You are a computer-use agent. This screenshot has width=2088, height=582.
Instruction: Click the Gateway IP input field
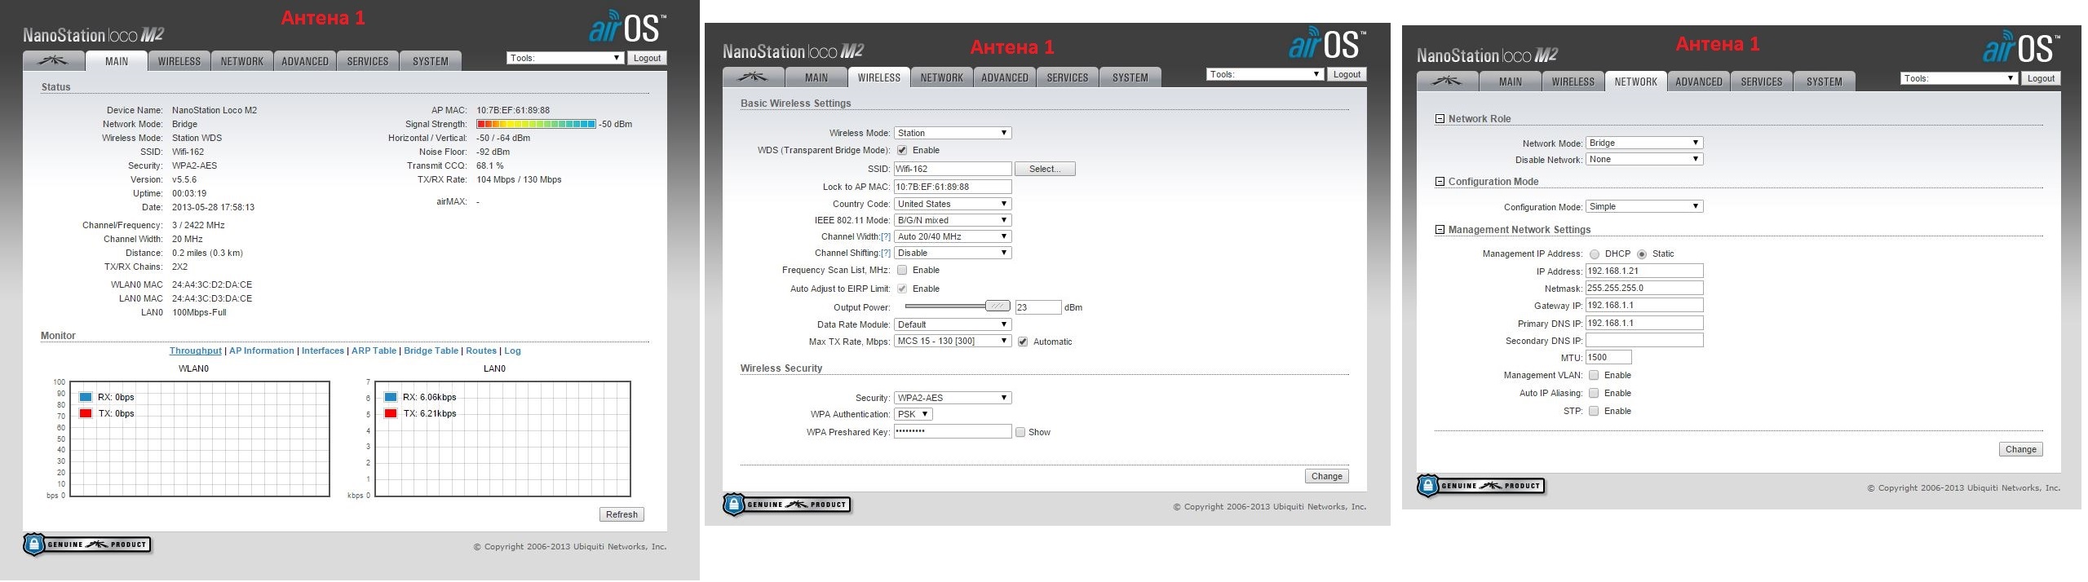click(x=1643, y=305)
